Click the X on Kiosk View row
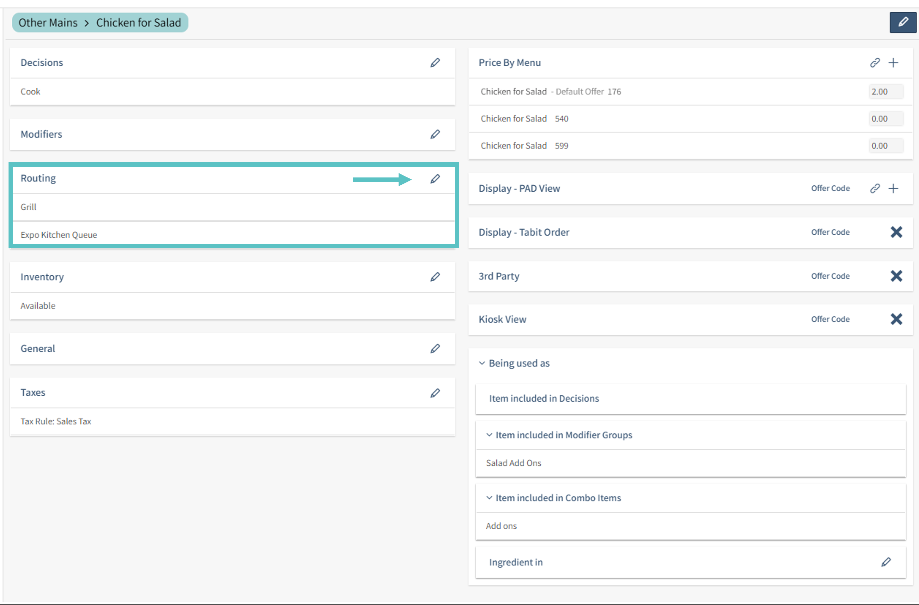919x605 pixels. coord(896,319)
